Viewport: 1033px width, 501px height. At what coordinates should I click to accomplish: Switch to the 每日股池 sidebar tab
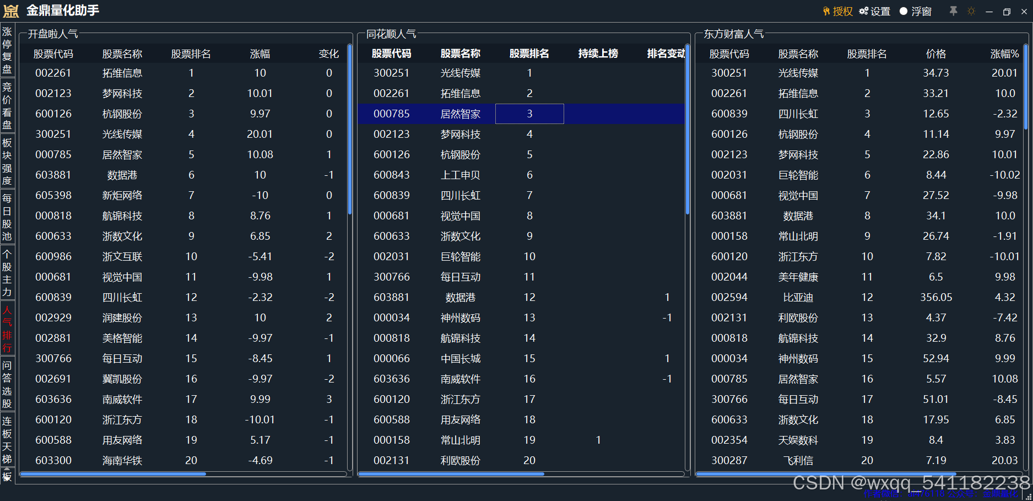[x=7, y=217]
